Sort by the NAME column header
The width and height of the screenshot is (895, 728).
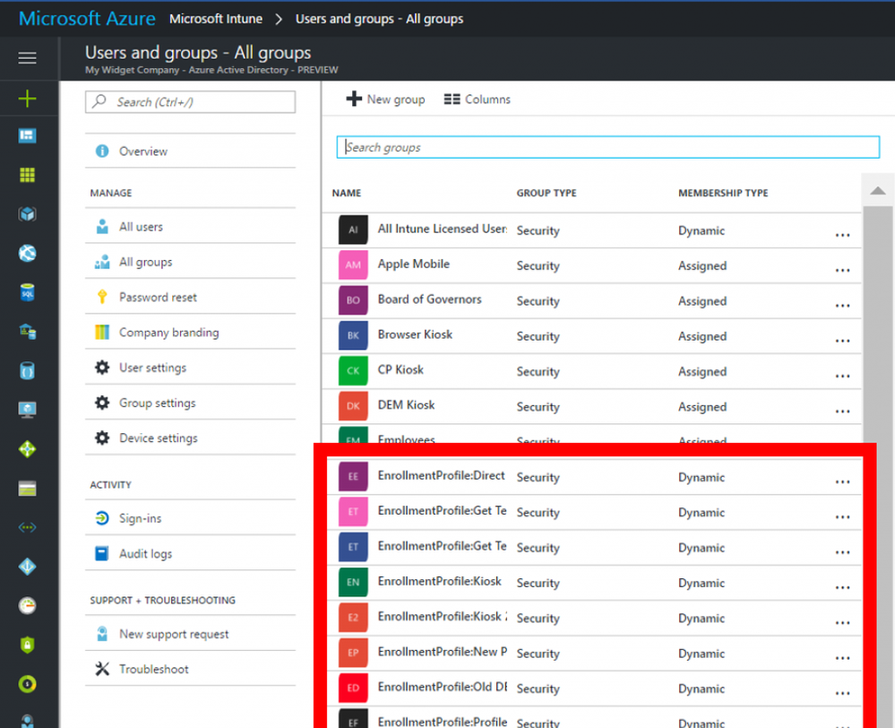[x=347, y=193]
